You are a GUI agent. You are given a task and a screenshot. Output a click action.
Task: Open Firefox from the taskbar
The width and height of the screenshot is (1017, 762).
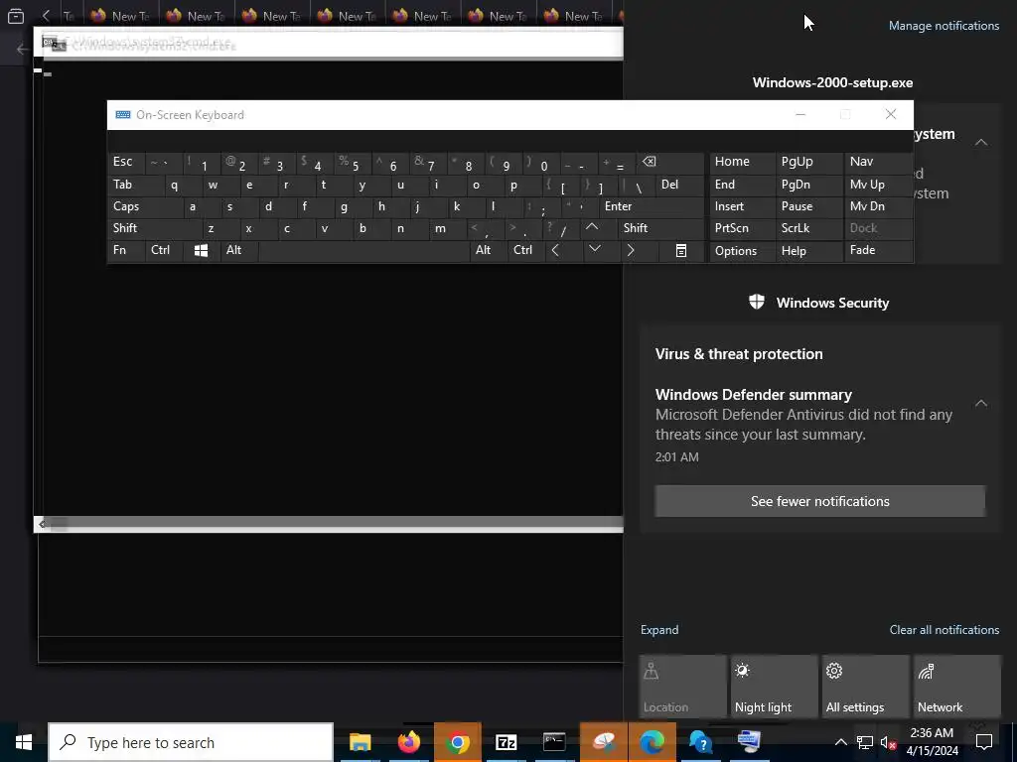[x=408, y=742]
